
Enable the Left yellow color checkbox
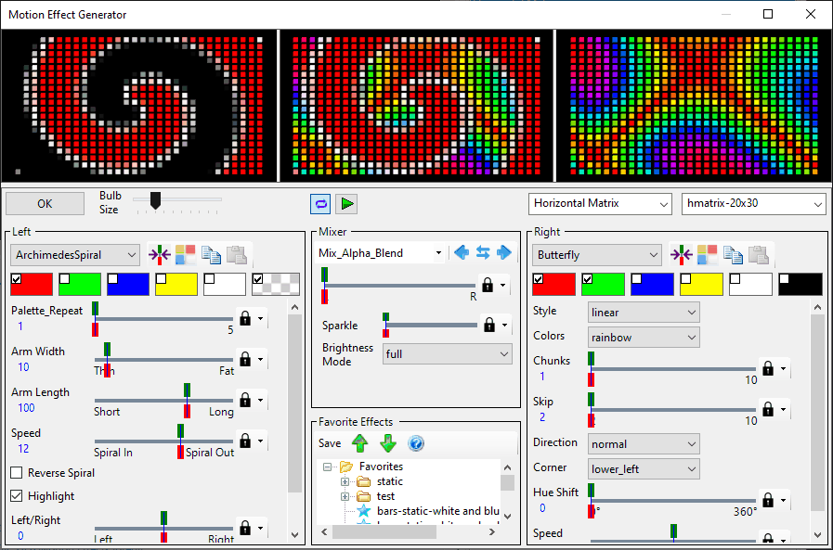pos(162,279)
